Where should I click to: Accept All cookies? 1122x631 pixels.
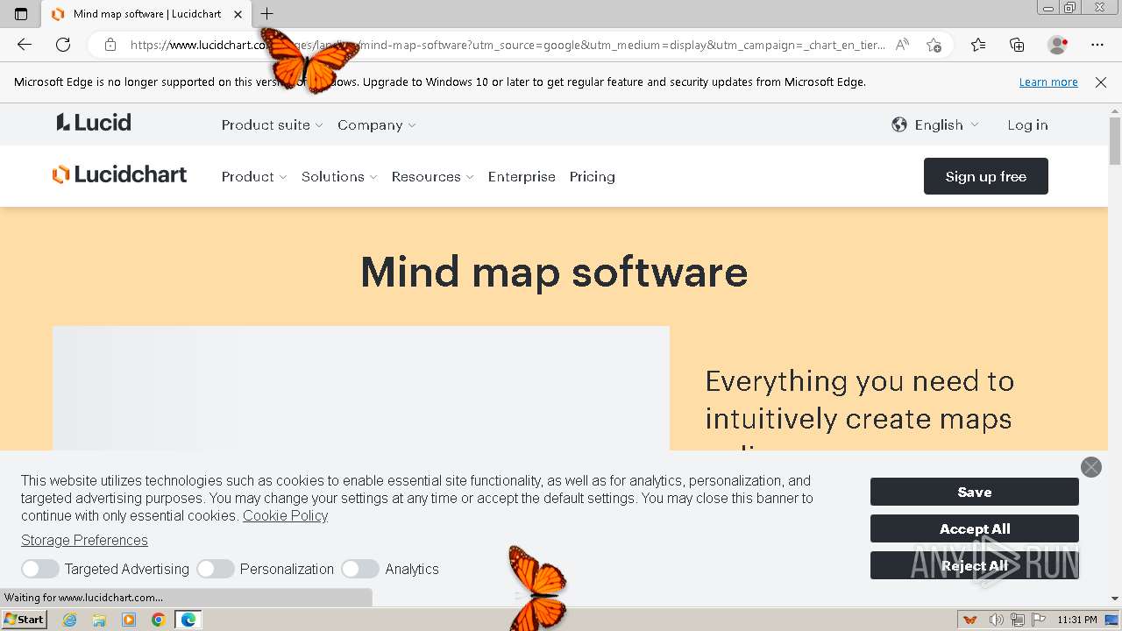coord(975,528)
